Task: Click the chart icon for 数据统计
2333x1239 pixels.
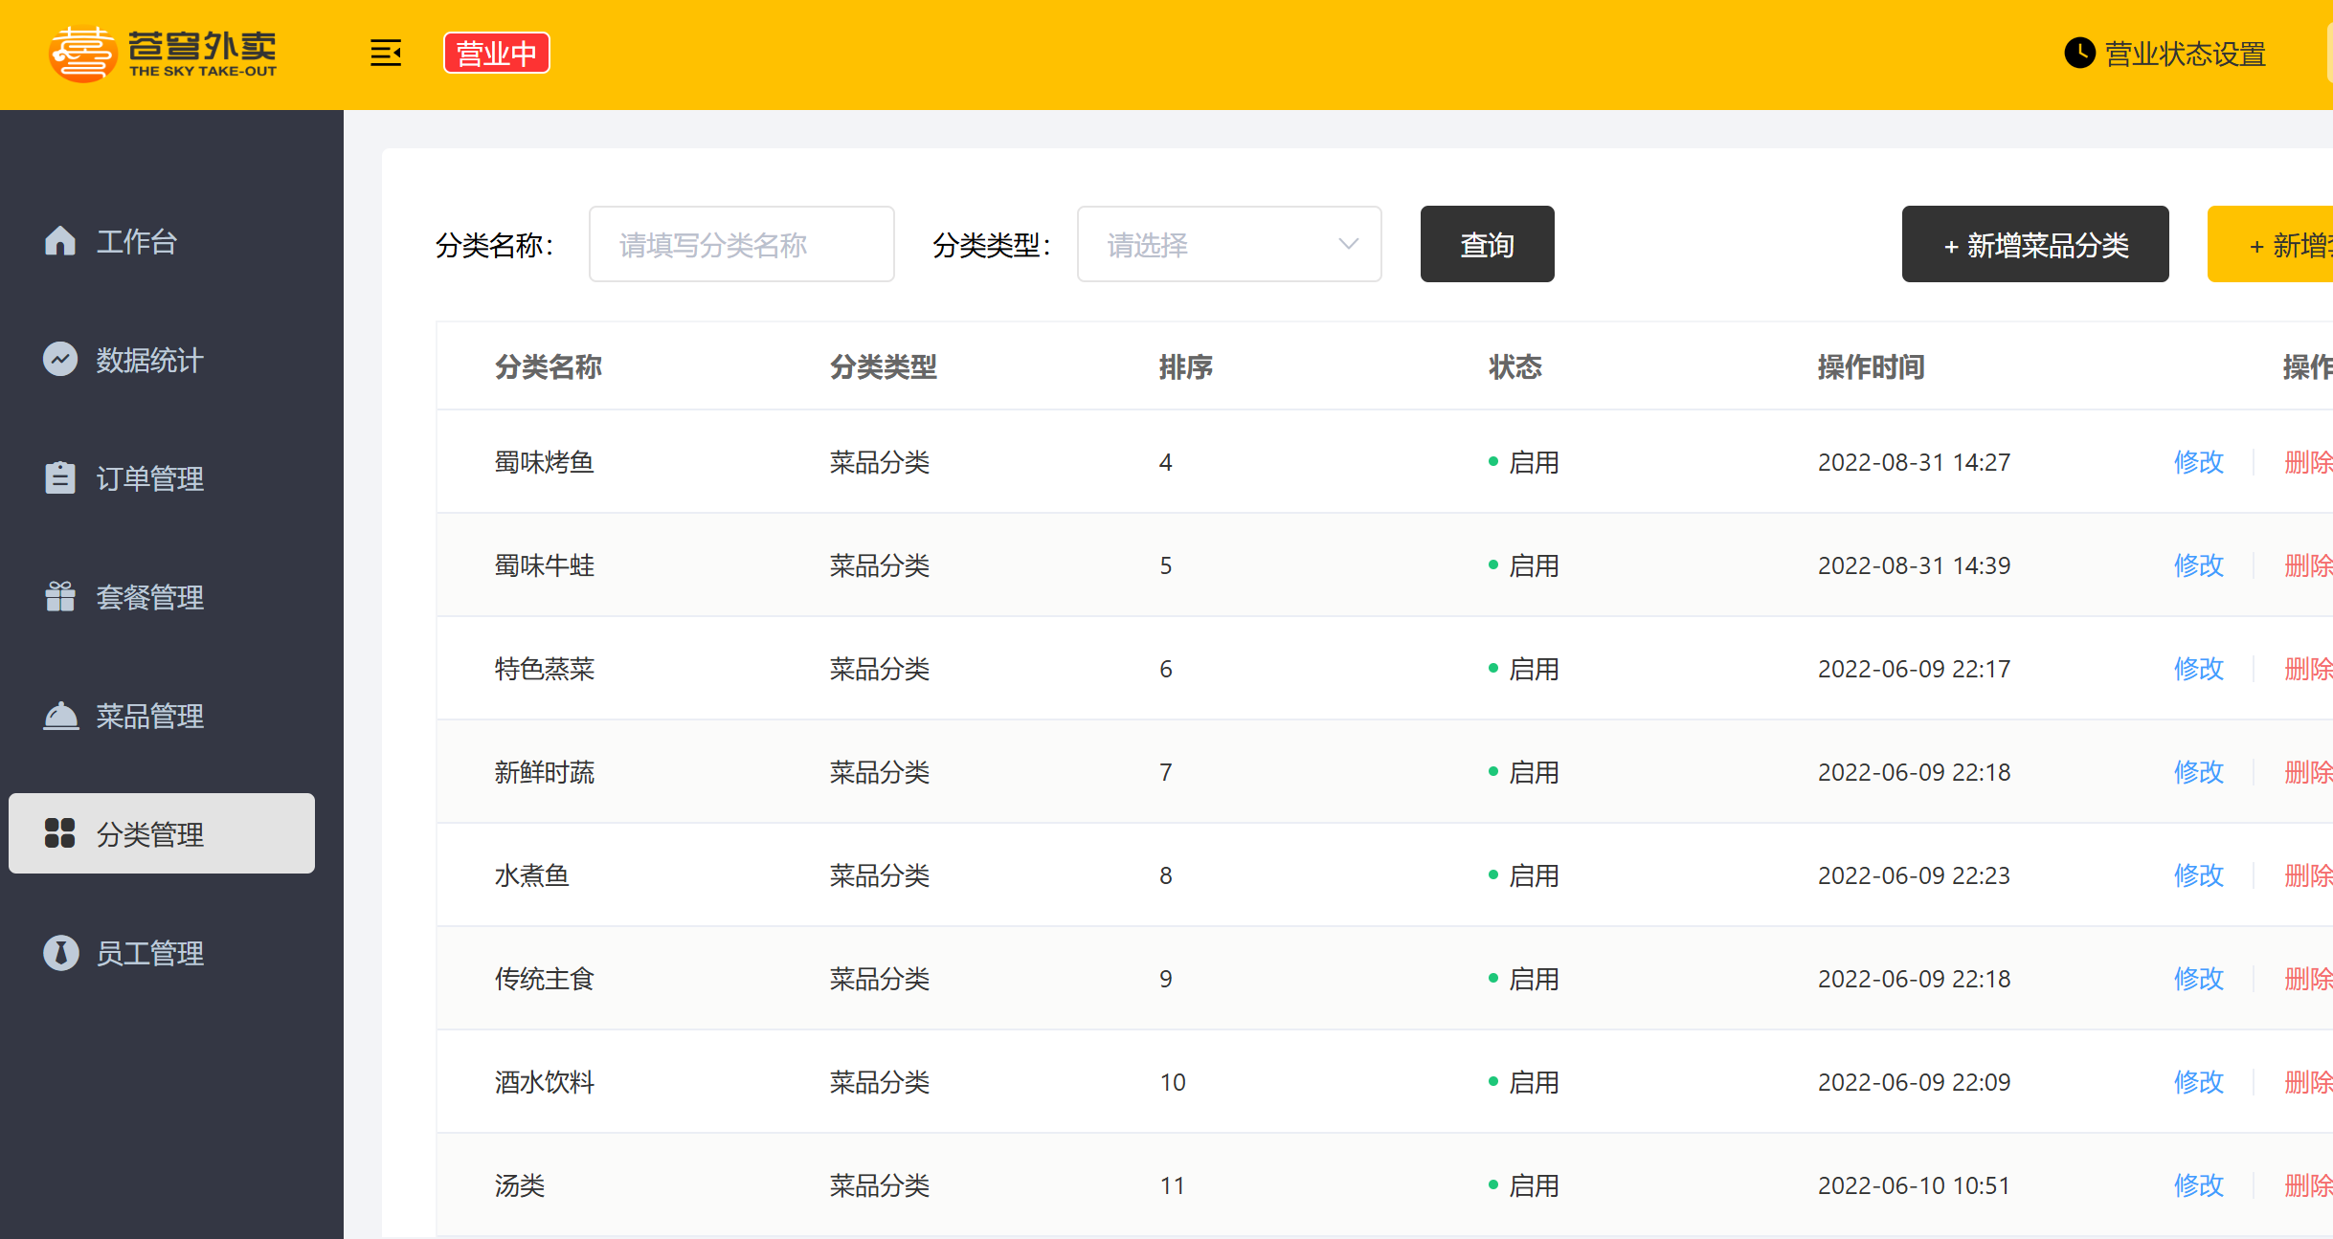Action: coord(60,360)
